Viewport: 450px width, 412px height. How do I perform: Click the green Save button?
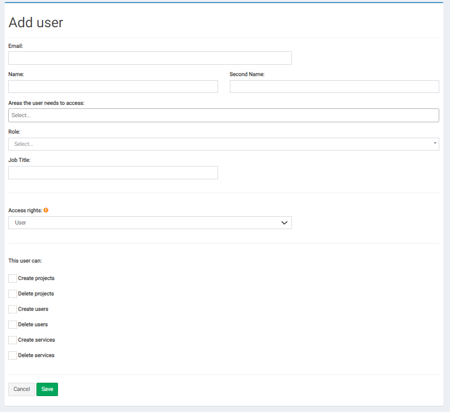pos(47,389)
